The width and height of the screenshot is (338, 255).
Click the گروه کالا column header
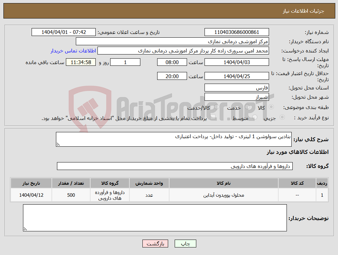[x=110, y=183]
